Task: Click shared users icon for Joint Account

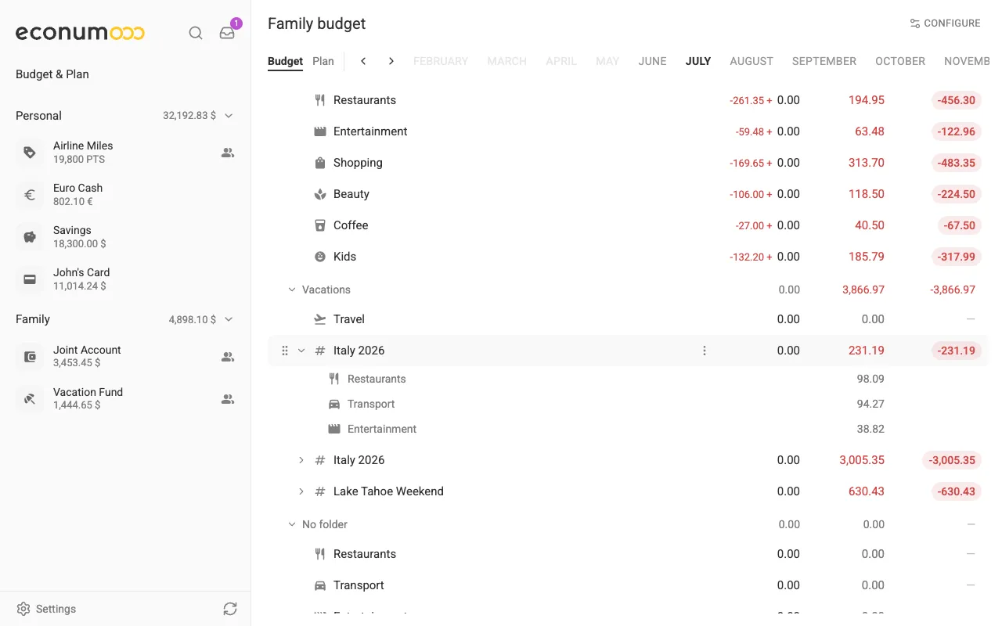Action: click(x=228, y=357)
